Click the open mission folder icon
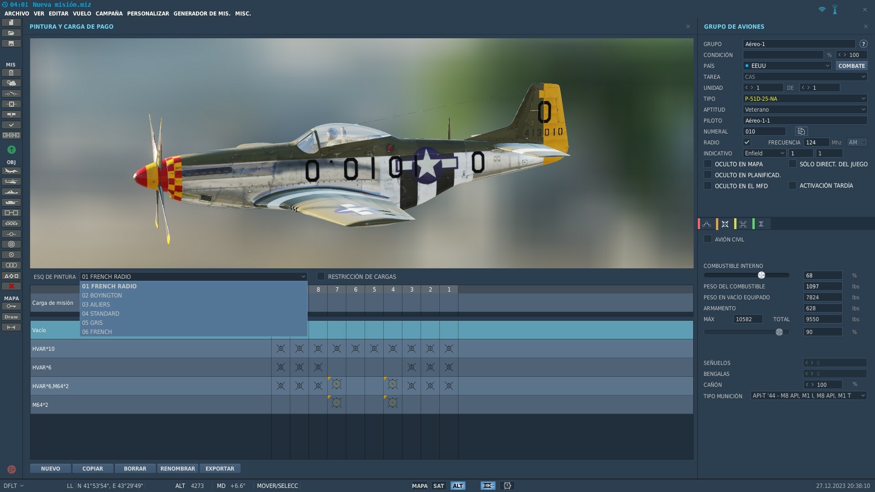Screen dimensions: 875x492 (x=11, y=33)
